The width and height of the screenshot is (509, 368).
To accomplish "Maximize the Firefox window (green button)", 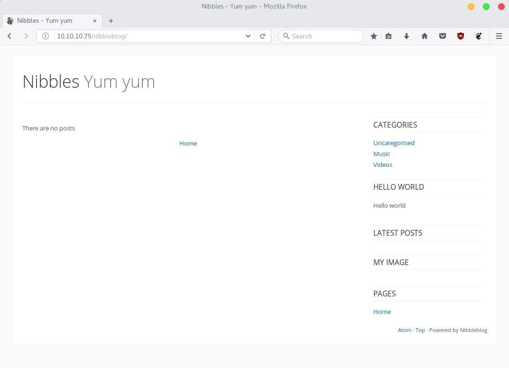I will [x=486, y=7].
